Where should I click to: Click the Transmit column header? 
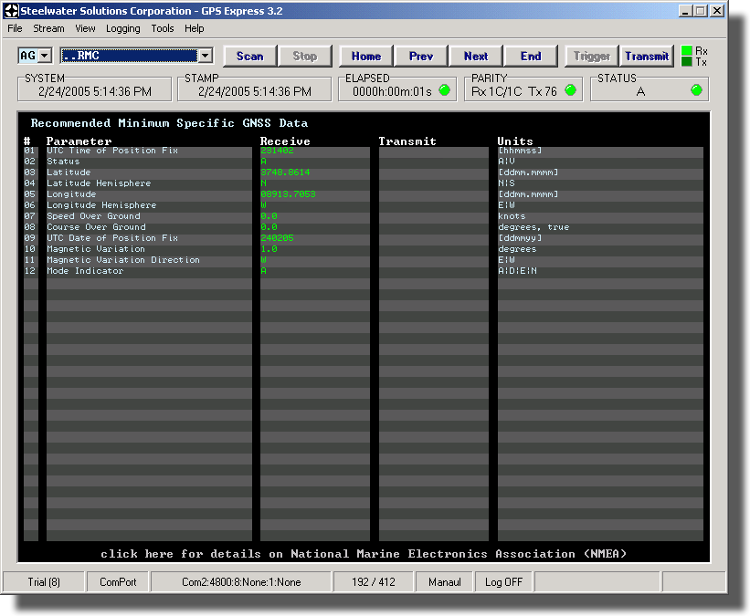pyautogui.click(x=407, y=141)
